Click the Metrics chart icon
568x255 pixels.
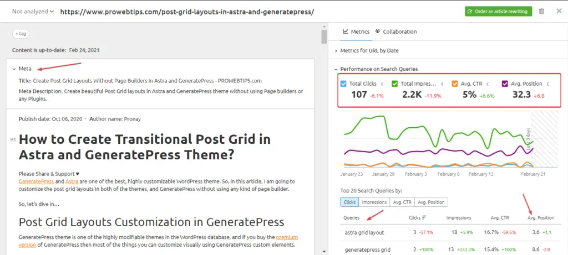click(346, 32)
